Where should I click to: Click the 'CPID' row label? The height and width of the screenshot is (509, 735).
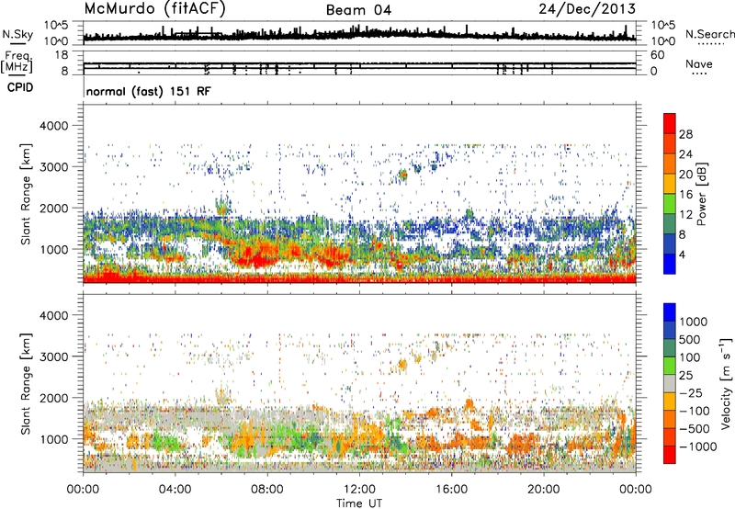coord(20,87)
